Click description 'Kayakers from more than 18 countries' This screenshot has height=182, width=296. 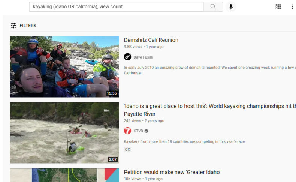(185, 141)
